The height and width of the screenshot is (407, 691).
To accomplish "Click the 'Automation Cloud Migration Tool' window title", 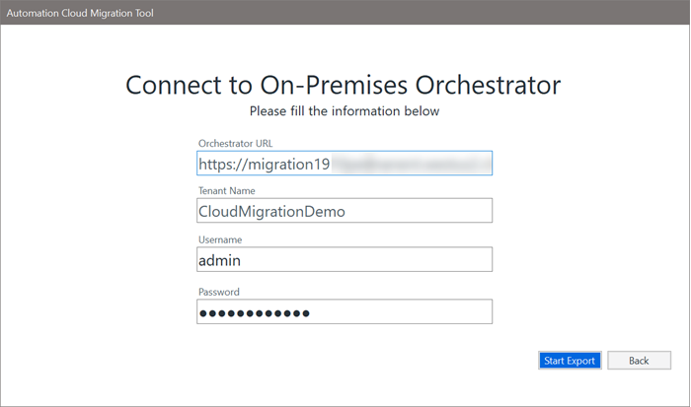I will [x=81, y=14].
